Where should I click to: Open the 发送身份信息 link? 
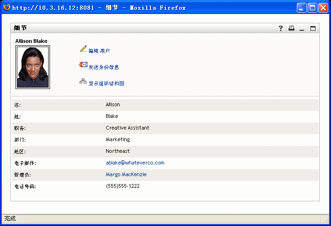(104, 67)
